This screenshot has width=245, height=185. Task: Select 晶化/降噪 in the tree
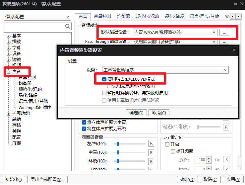(28, 95)
